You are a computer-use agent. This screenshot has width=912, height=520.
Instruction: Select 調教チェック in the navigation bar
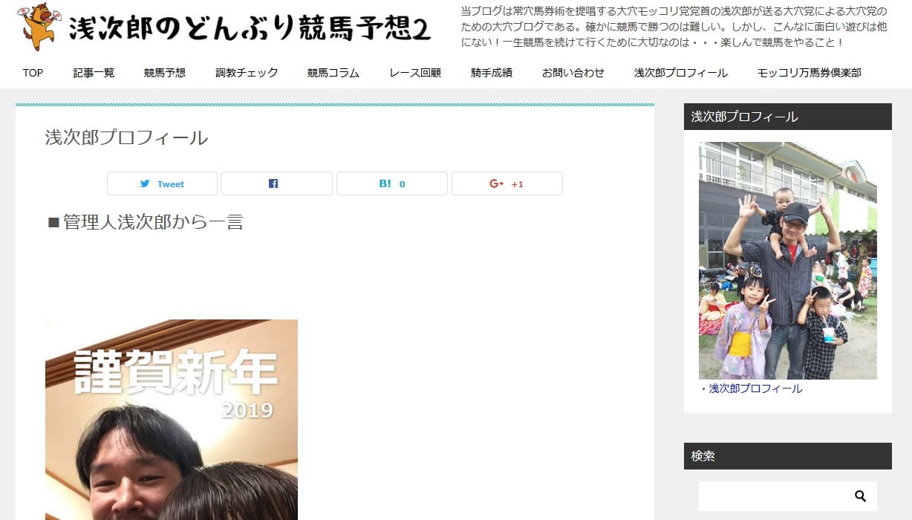247,73
